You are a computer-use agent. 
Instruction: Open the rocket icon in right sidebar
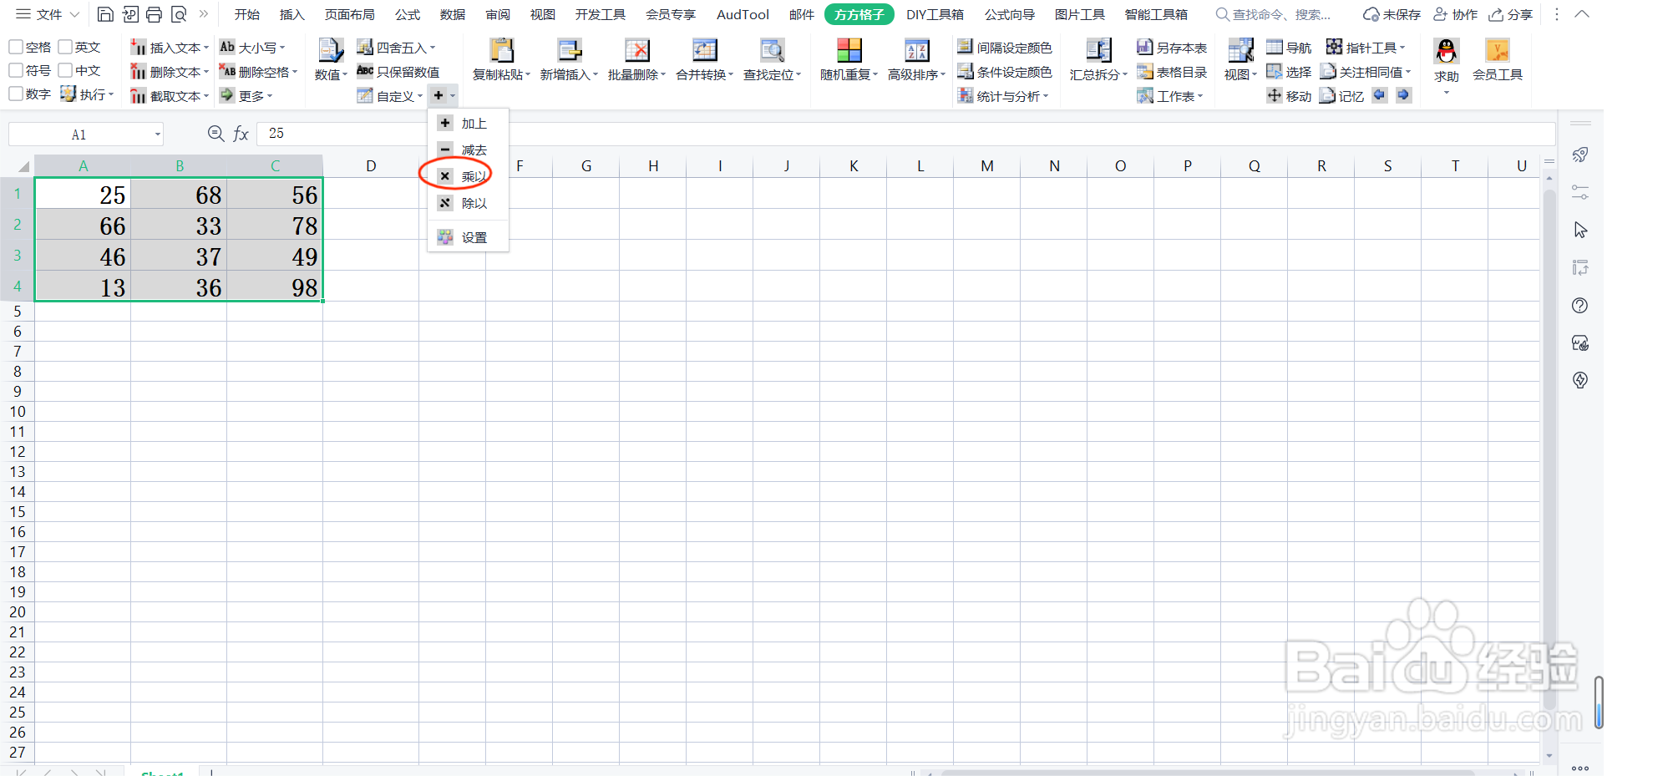[1579, 155]
